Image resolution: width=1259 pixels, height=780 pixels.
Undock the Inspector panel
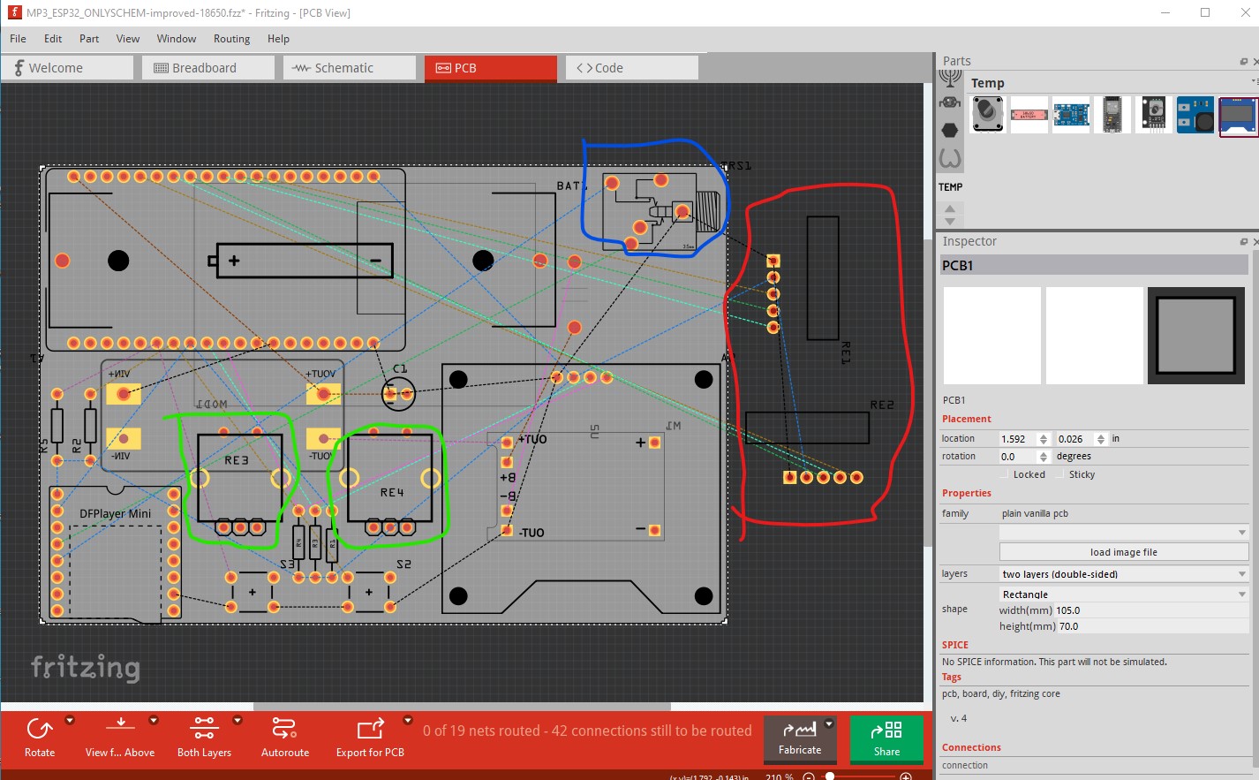tap(1244, 241)
